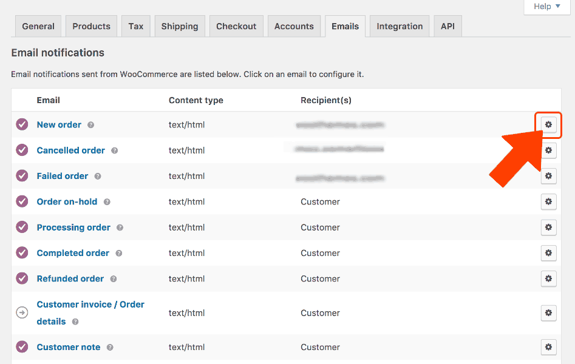
Task: Open the Completed order settings gear
Action: (x=548, y=253)
